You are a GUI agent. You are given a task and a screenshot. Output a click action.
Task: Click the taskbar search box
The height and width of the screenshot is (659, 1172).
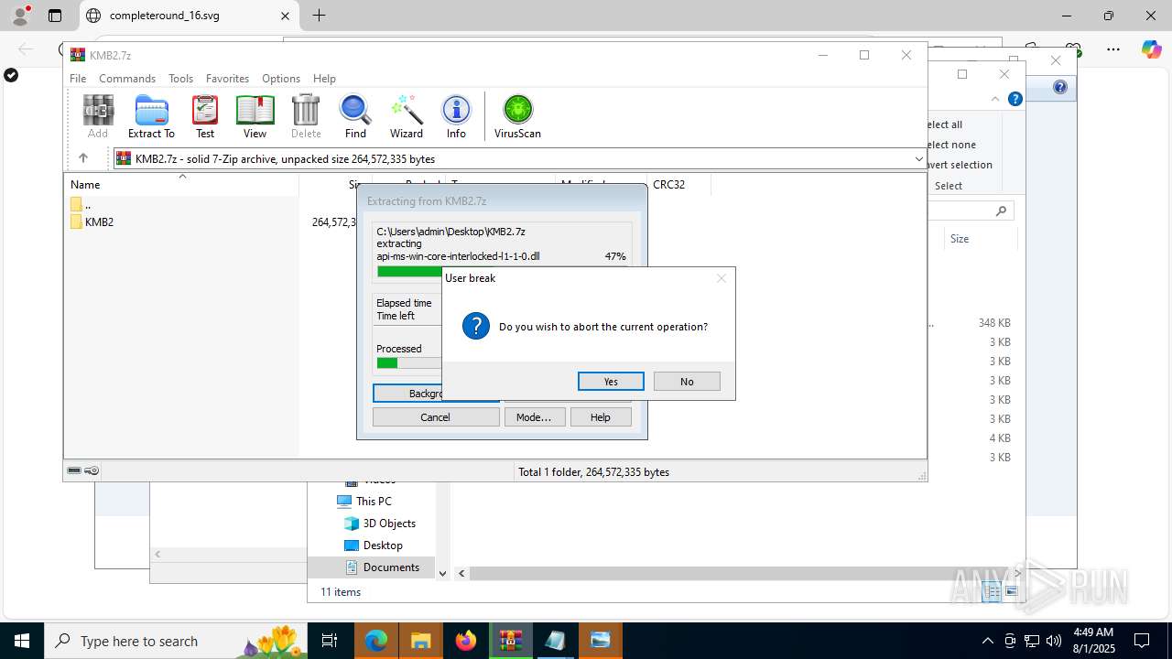(x=176, y=641)
